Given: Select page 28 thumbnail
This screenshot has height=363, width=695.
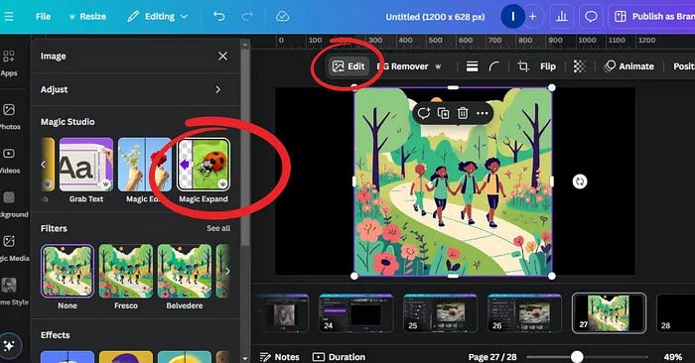Looking at the screenshot, I should [x=676, y=313].
